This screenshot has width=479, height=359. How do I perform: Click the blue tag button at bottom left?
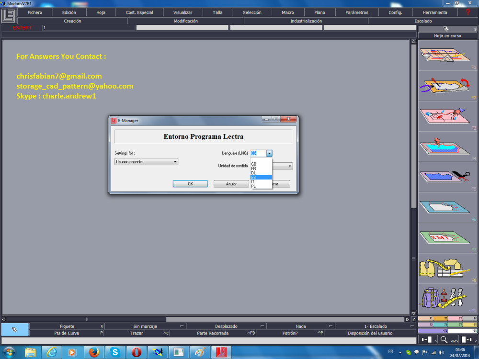click(x=15, y=329)
